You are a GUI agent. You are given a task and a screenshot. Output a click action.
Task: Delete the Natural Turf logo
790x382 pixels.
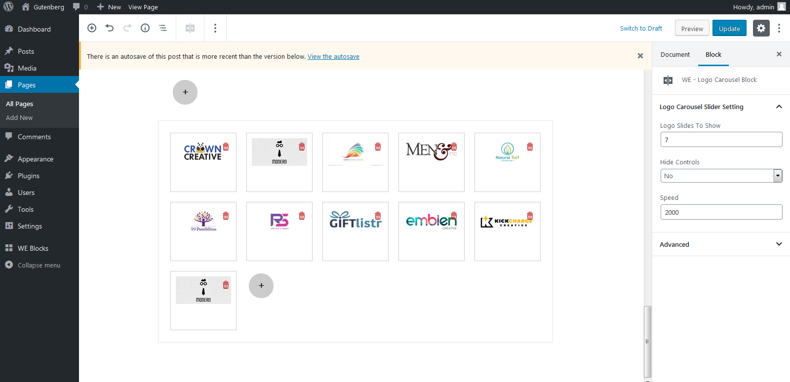click(x=530, y=147)
